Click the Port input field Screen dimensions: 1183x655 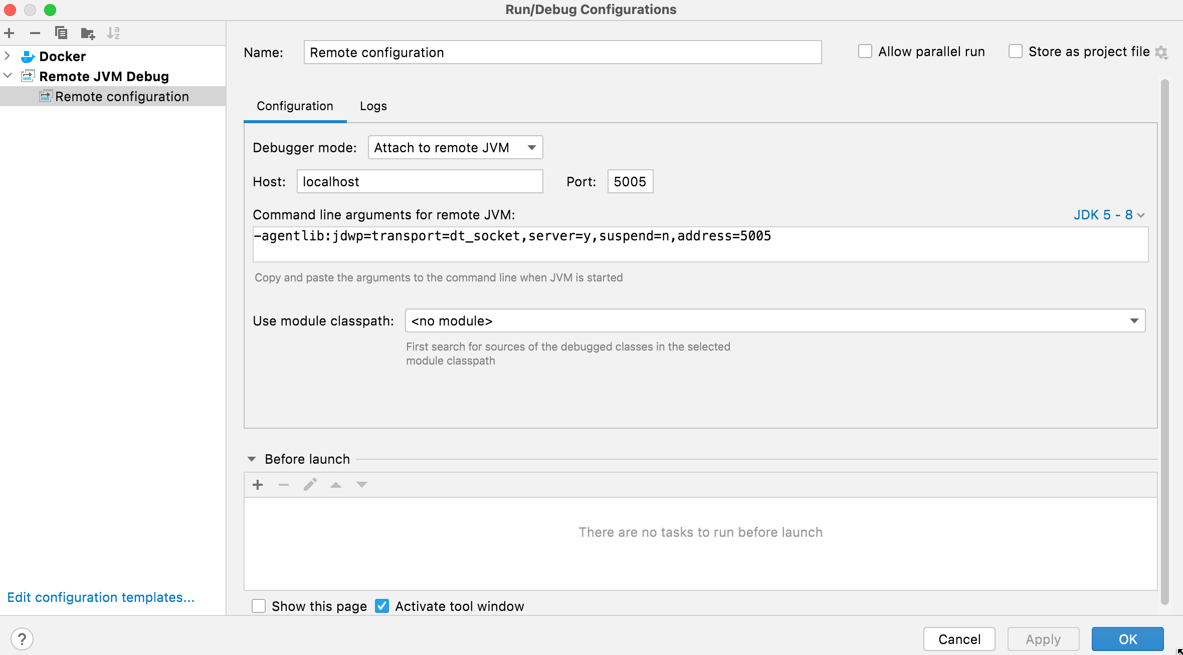click(x=630, y=181)
